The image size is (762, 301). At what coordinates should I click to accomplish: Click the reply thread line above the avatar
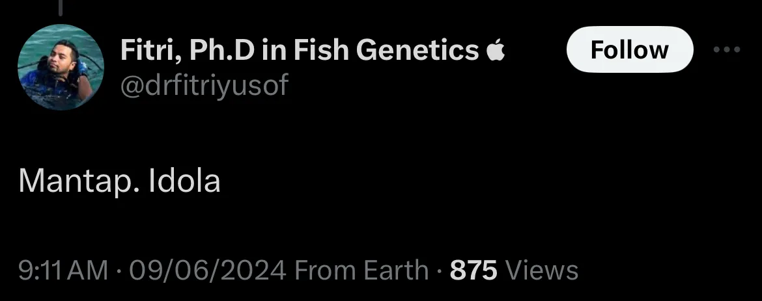[x=61, y=7]
